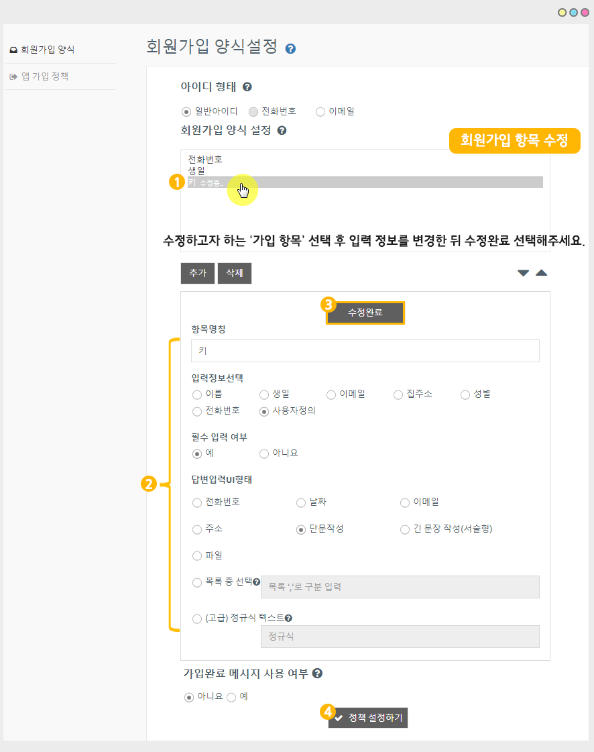The height and width of the screenshot is (752, 594).
Task: Choose 날짜 as 답변입력UI형태
Action: (301, 502)
